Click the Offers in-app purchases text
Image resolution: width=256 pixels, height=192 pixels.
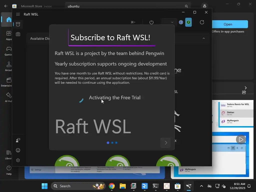click(x=228, y=31)
